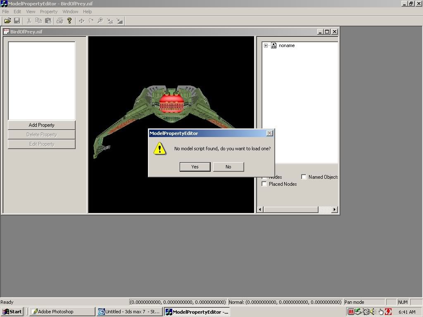Click the Open file toolbar icon

7,21
